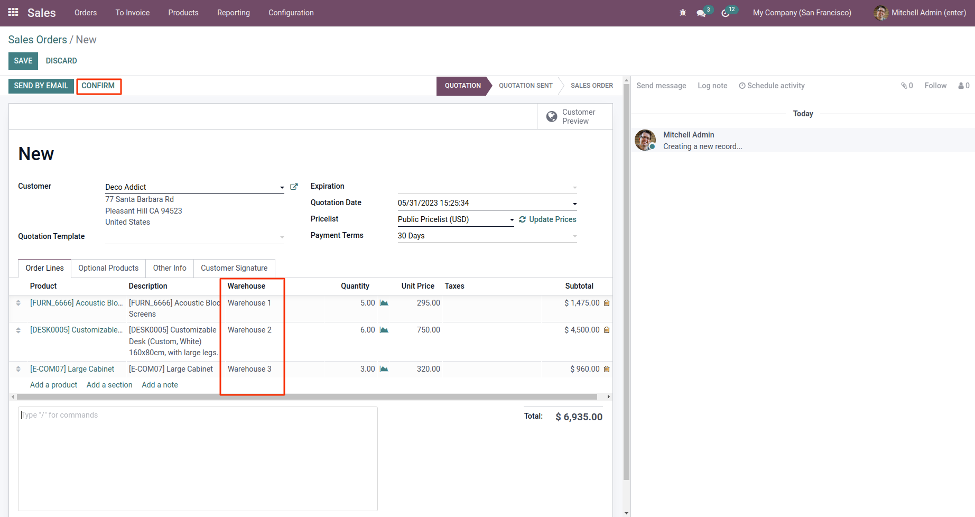Click the debug bug icon in navbar
Viewport: 975px width, 517px height.
[683, 13]
